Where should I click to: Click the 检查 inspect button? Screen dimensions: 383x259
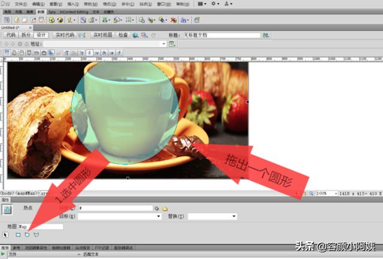(123, 35)
